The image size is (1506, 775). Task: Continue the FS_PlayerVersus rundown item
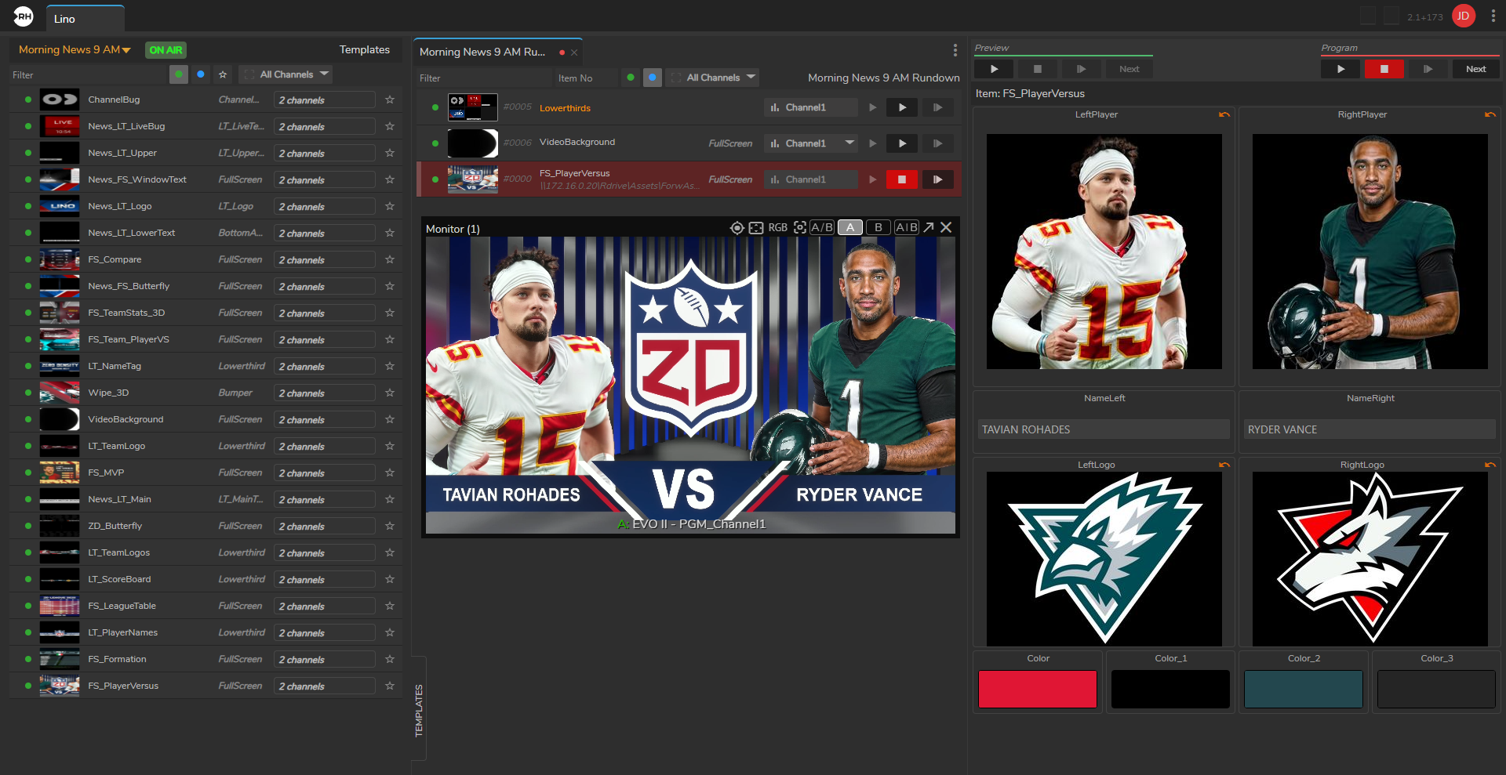[938, 179]
